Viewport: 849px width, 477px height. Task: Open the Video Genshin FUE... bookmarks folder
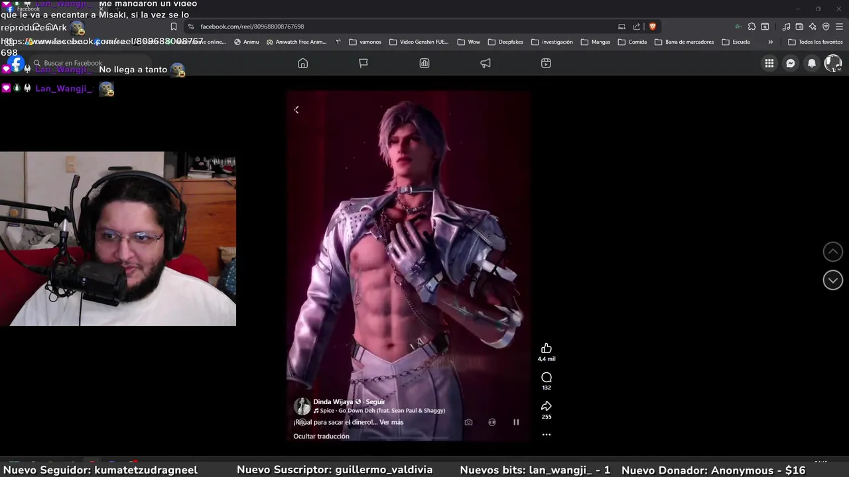coord(419,42)
